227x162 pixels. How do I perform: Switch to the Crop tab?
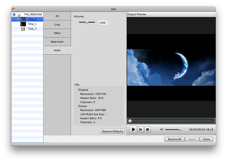tap(57, 25)
